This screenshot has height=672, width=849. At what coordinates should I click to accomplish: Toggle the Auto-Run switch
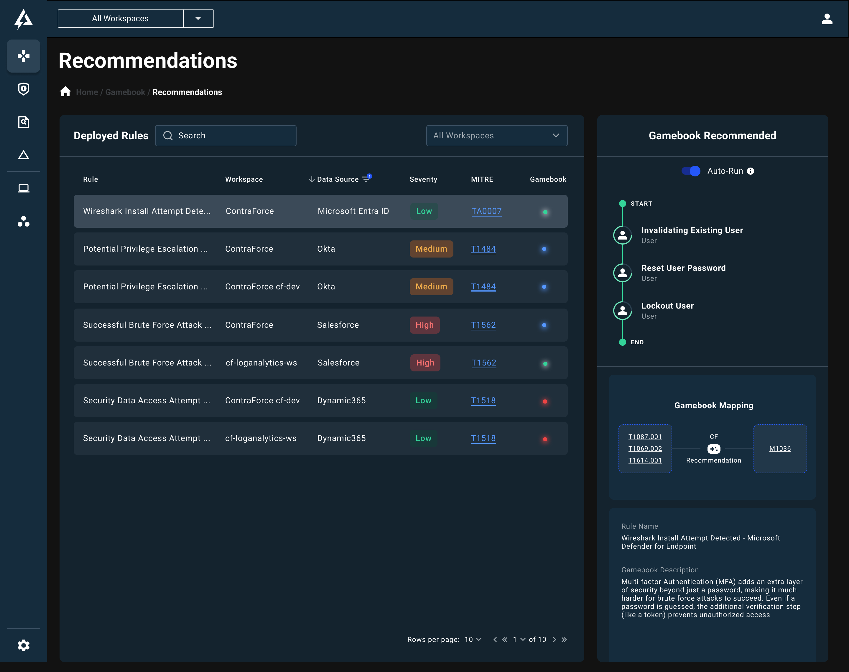(691, 171)
